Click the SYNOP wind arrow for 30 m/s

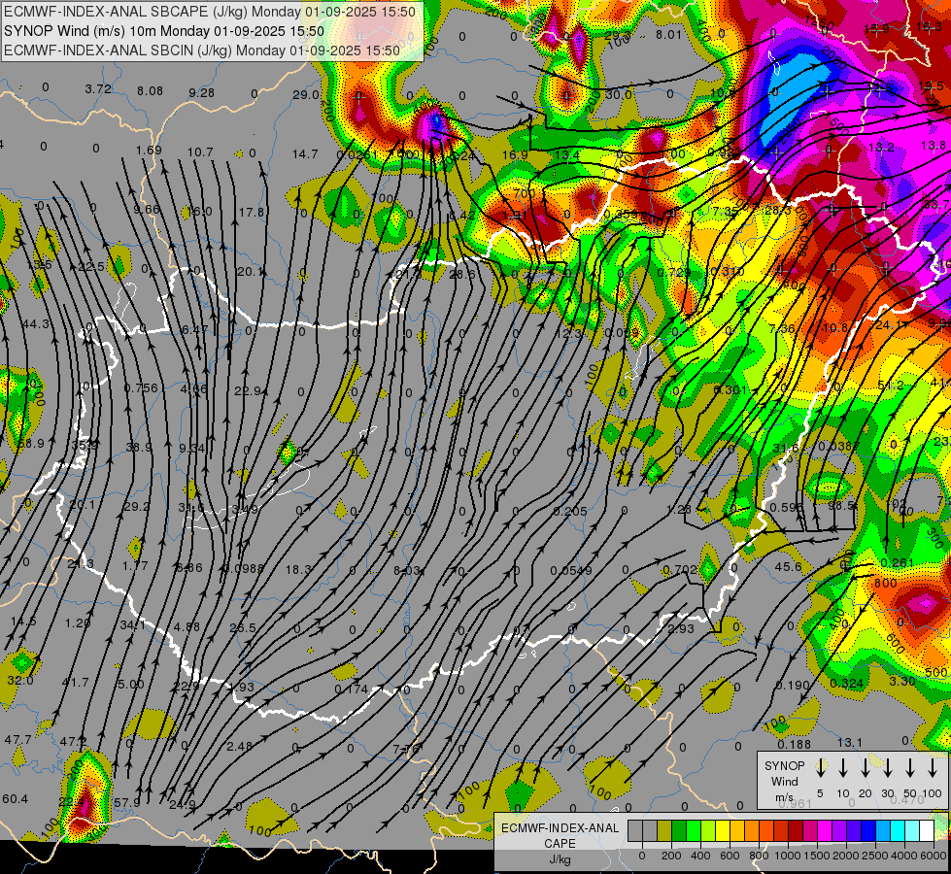click(887, 768)
